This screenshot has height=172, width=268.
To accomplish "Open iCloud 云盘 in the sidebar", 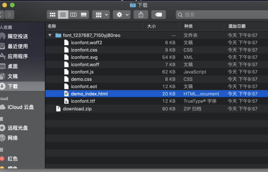I will coord(21,107).
